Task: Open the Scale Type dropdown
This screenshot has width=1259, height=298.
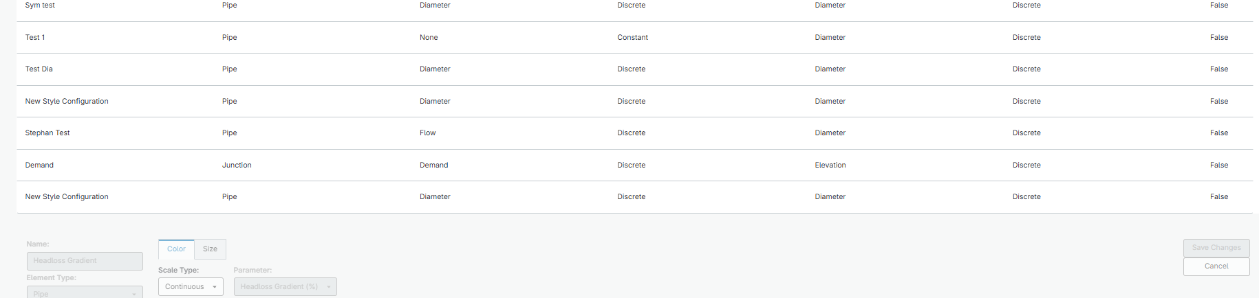Action: (191, 287)
